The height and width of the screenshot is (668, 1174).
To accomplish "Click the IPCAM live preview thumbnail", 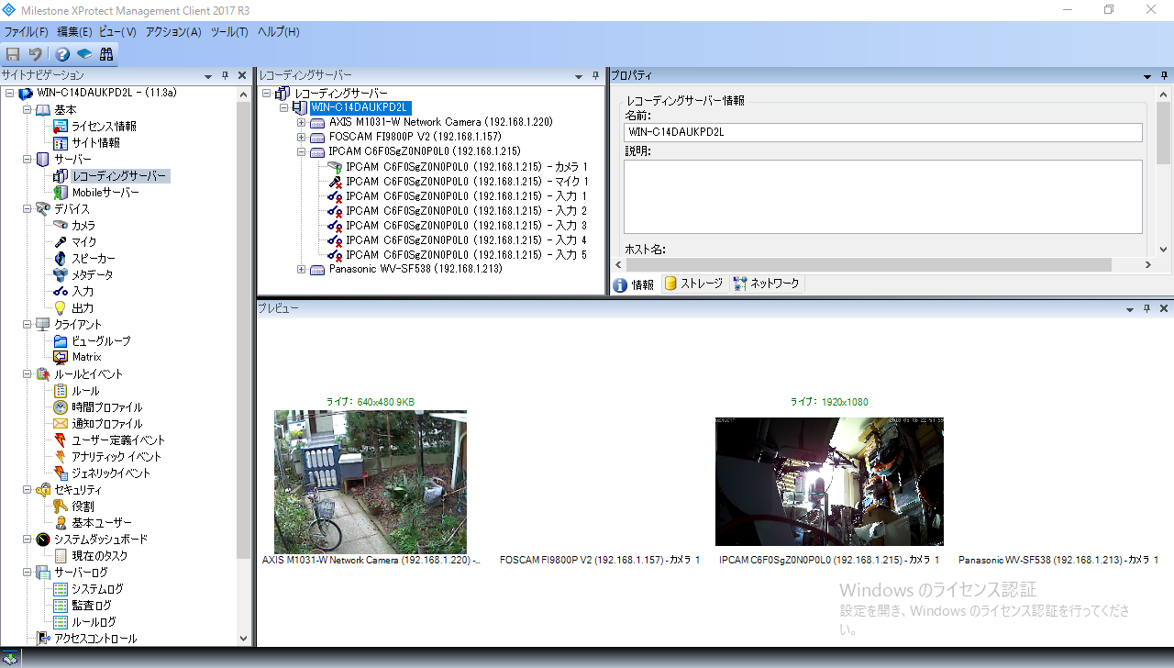I will click(829, 482).
